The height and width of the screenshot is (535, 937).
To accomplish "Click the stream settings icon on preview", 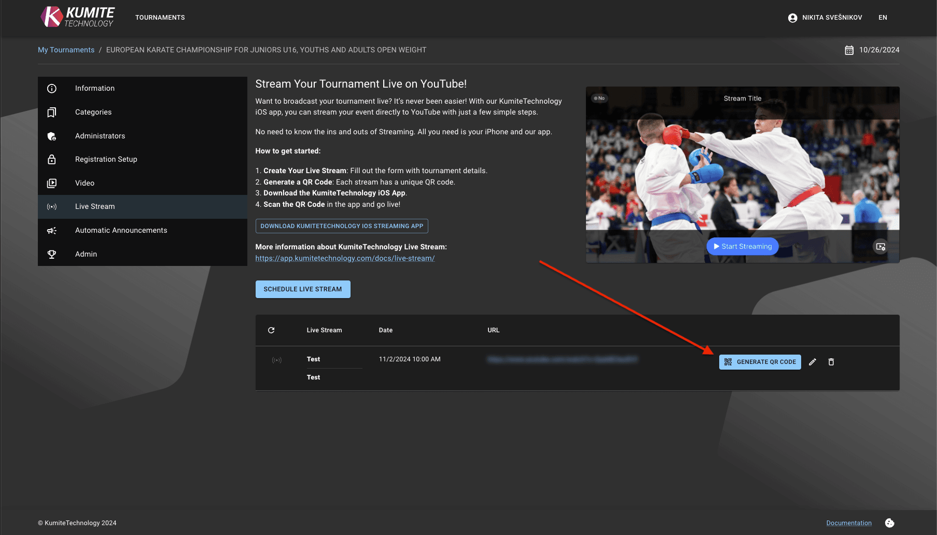I will (880, 246).
